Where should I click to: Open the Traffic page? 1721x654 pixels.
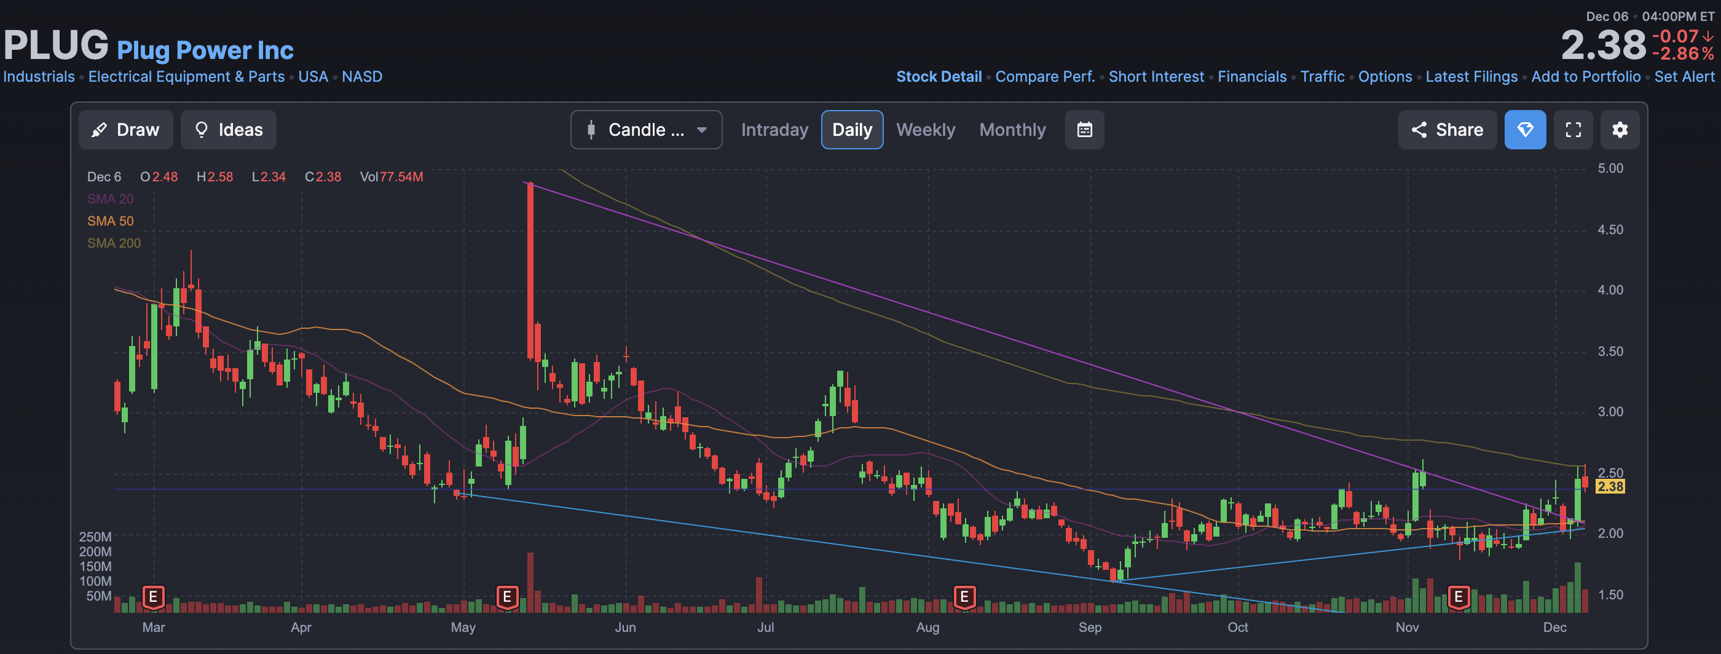coord(1322,77)
